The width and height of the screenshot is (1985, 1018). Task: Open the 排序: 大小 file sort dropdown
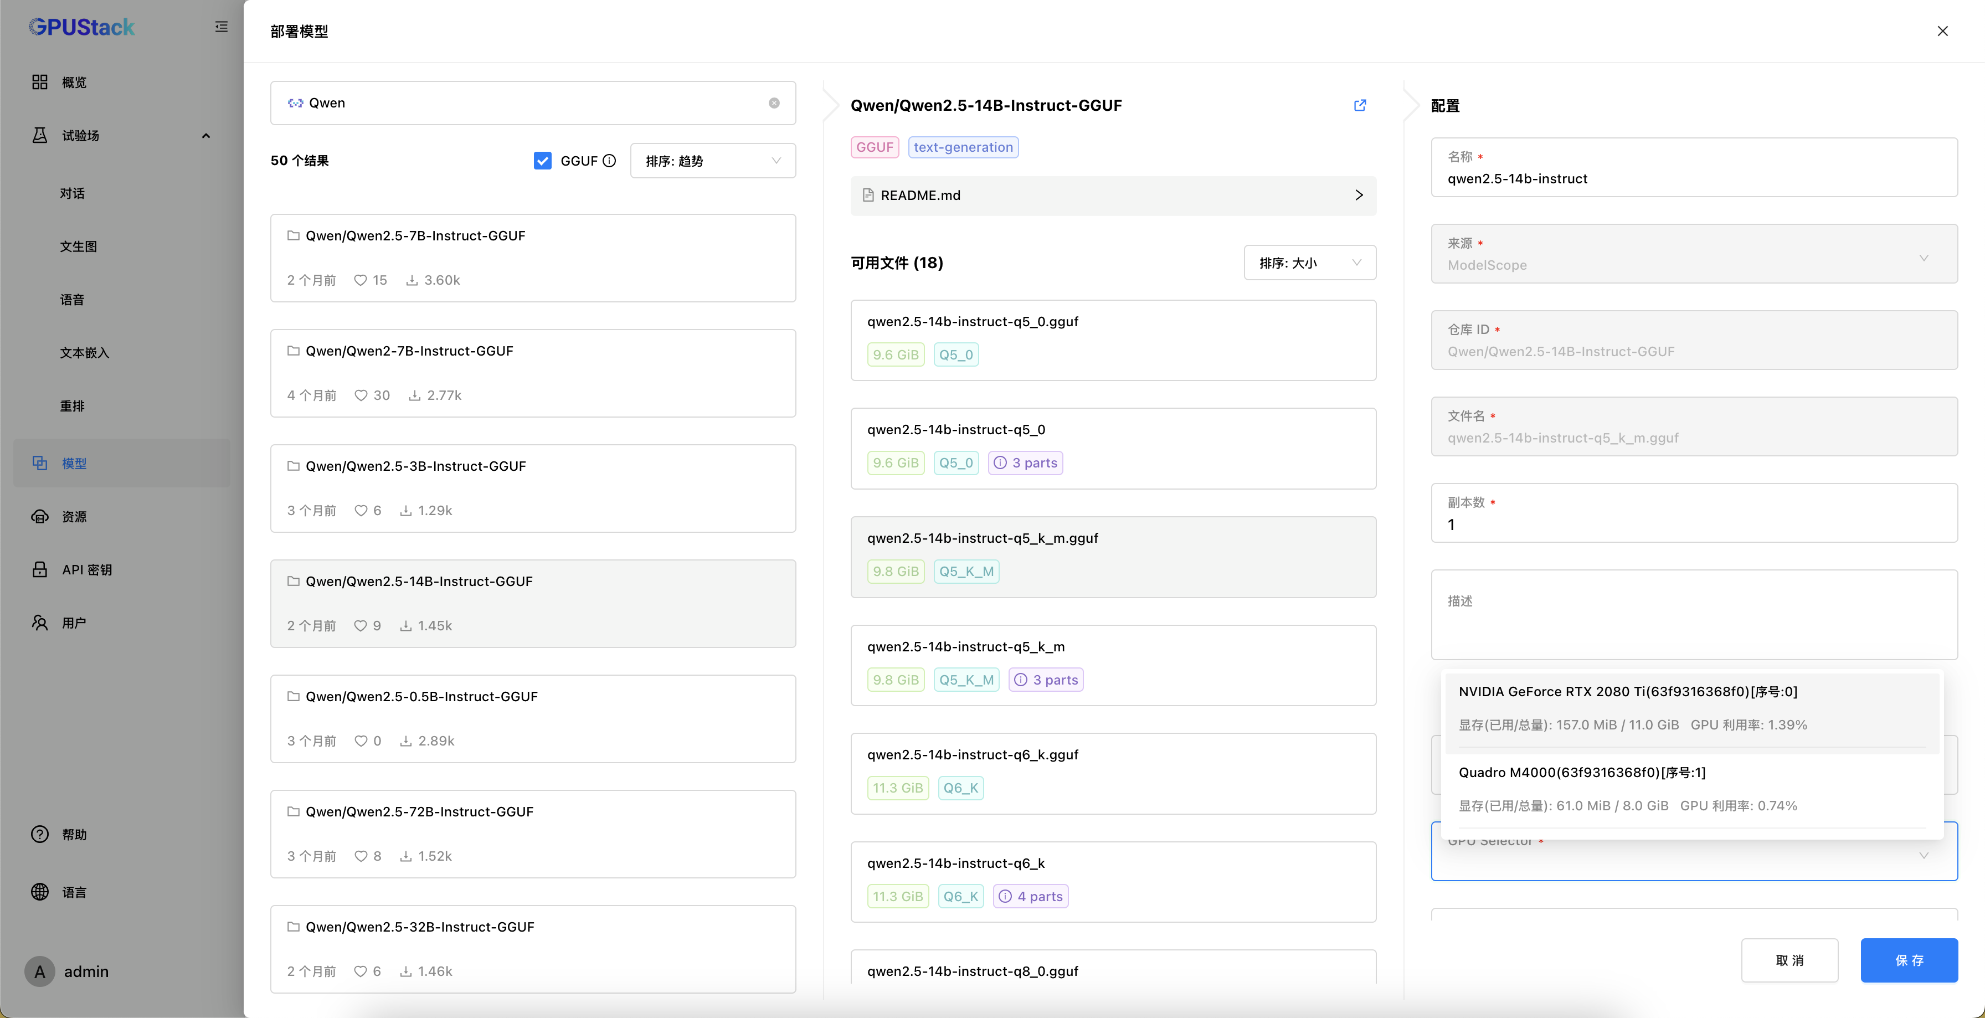1309,263
